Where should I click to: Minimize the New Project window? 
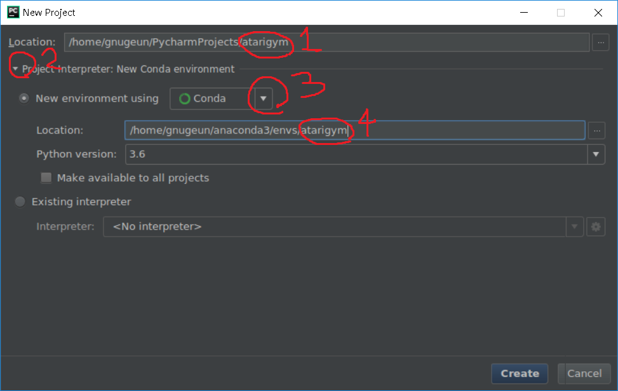click(x=524, y=13)
